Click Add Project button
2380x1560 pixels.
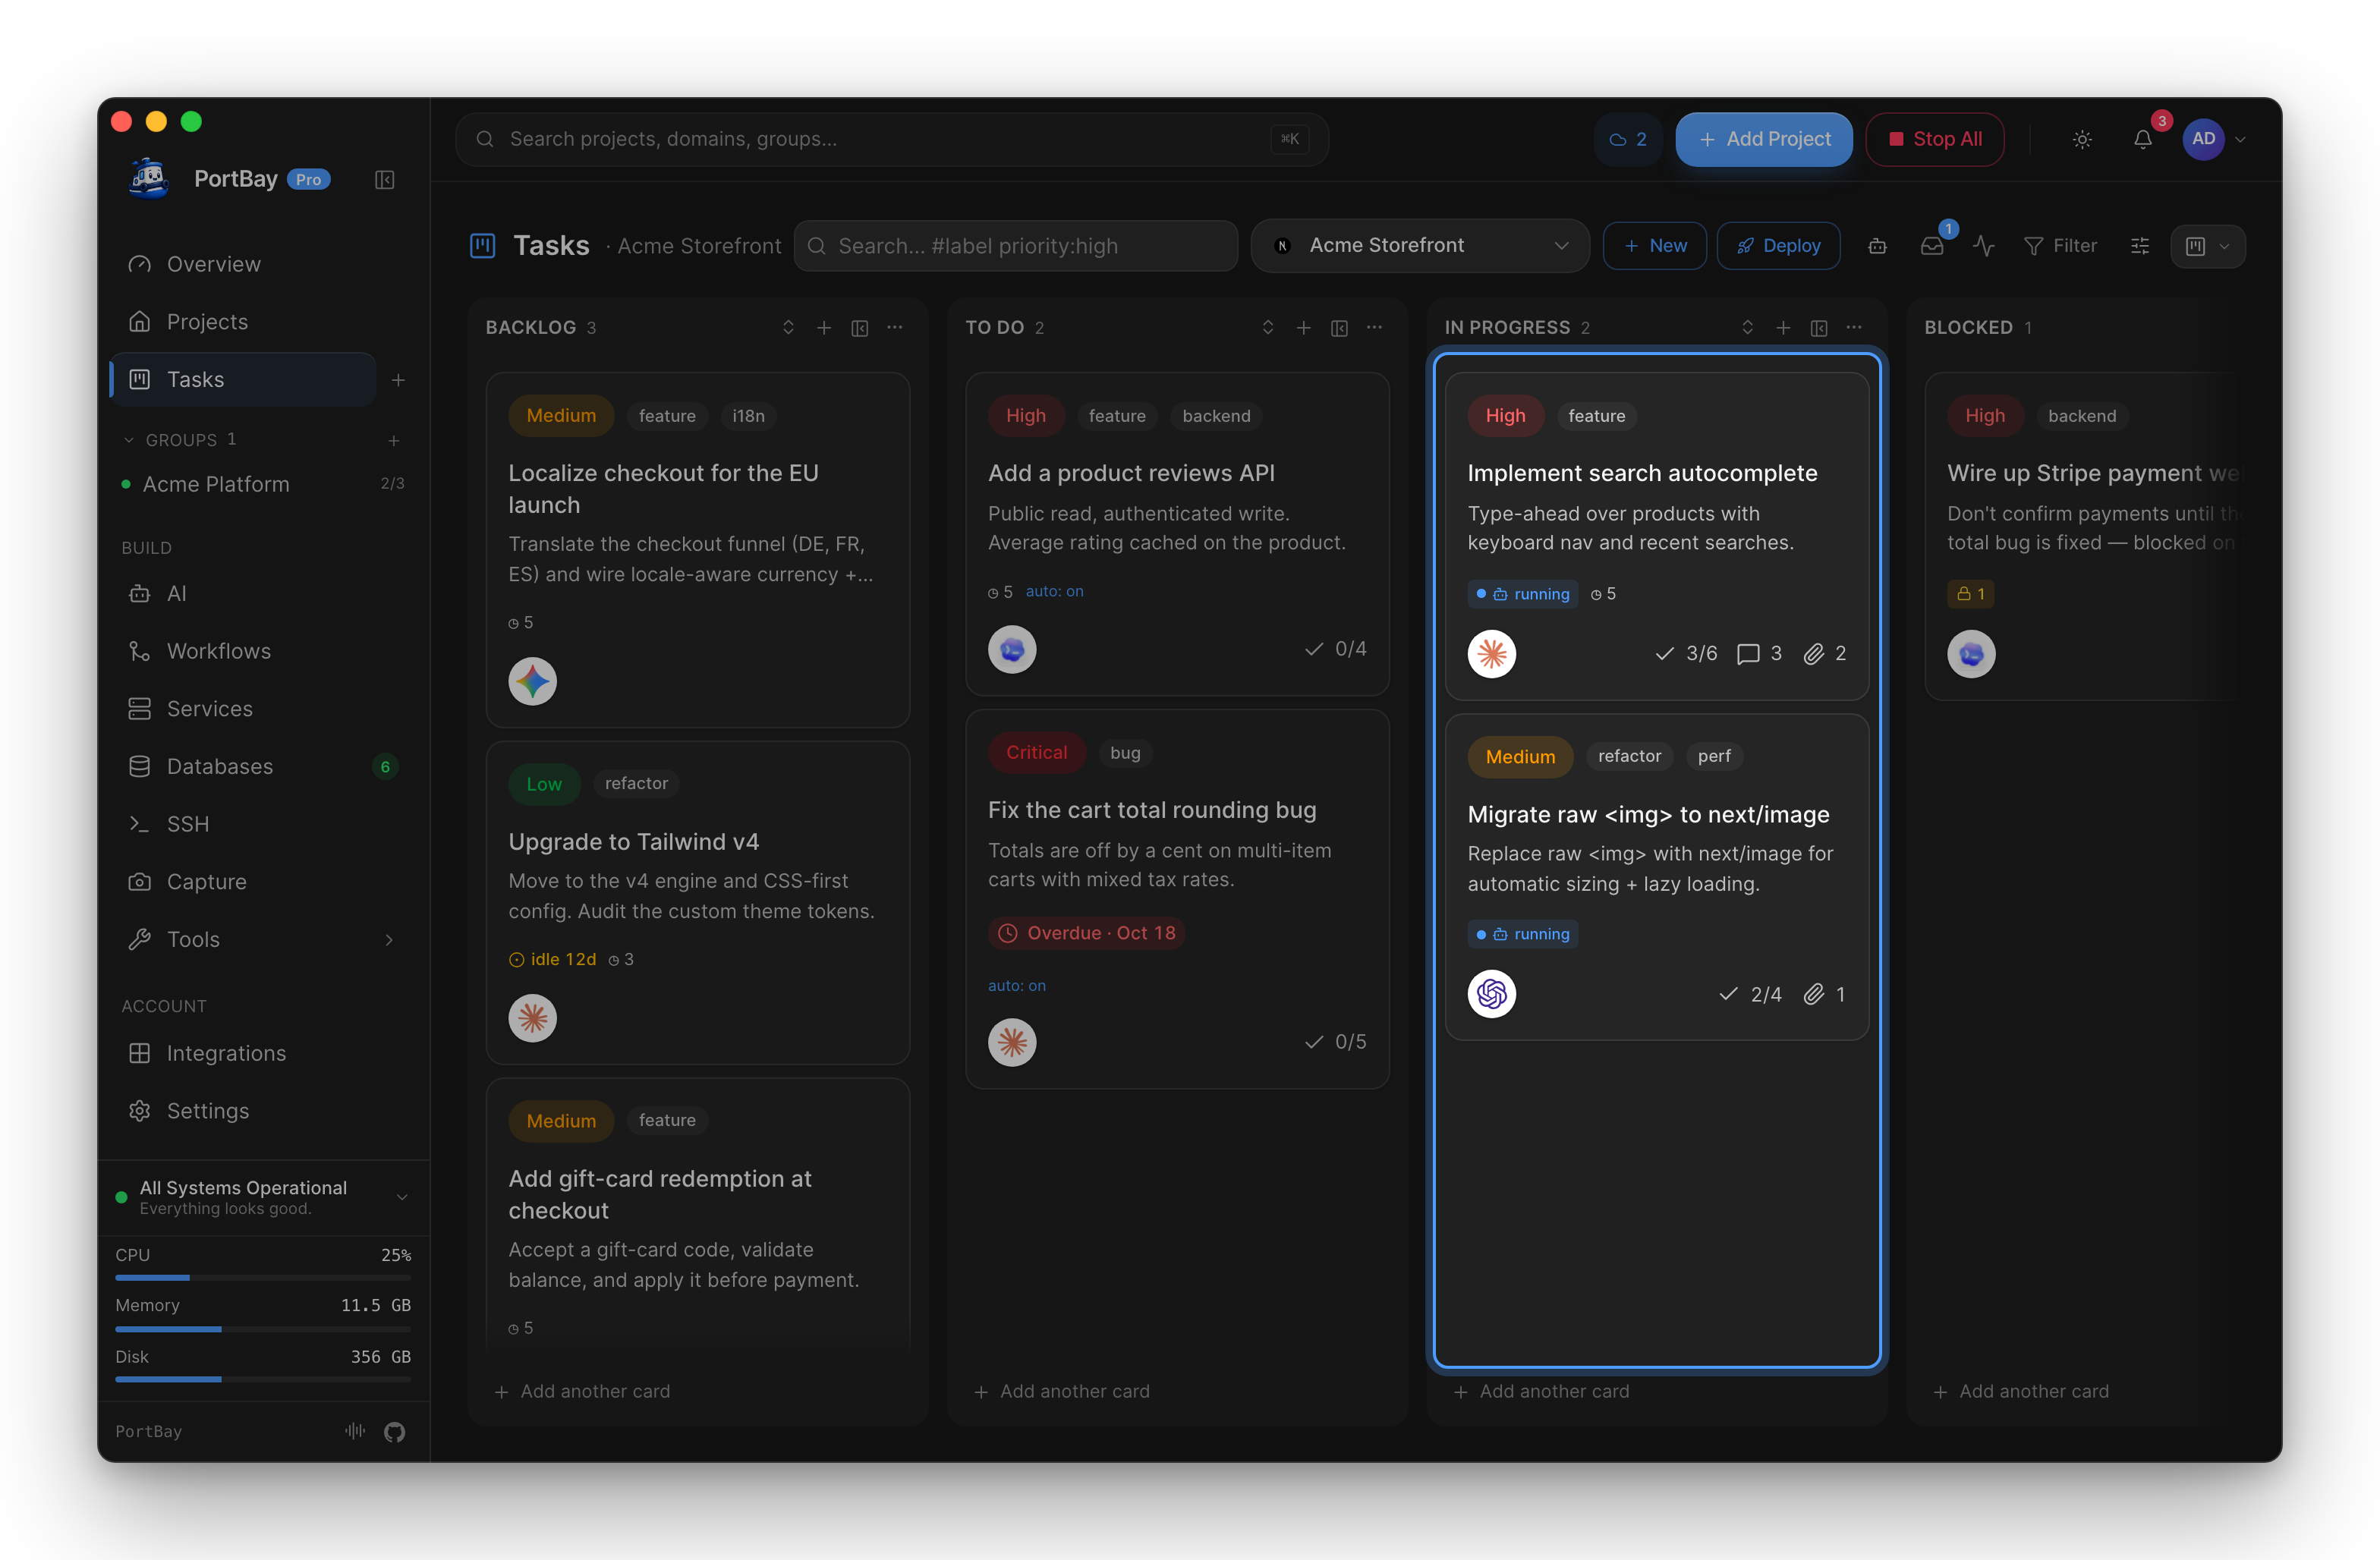[x=1763, y=139]
